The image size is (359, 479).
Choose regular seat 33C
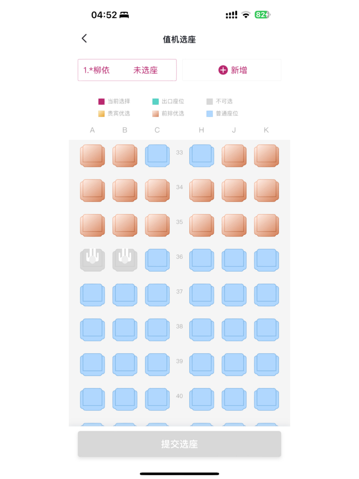(x=157, y=155)
